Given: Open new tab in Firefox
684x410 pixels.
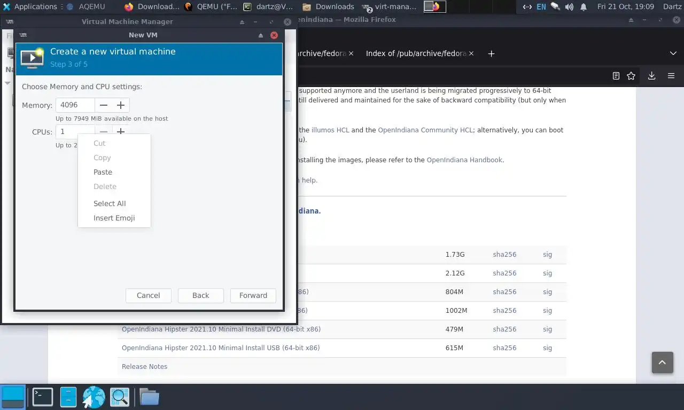Looking at the screenshot, I should coord(491,53).
